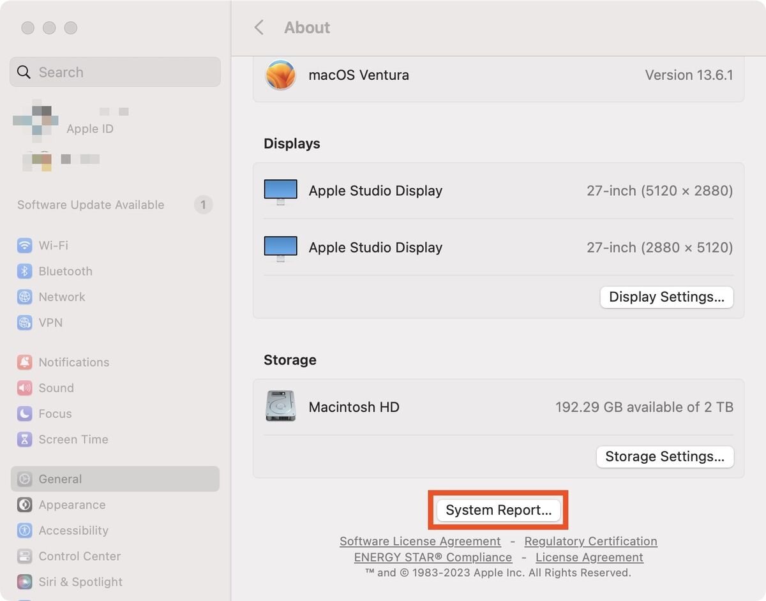Select the General gear icon
766x601 pixels.
click(x=24, y=479)
